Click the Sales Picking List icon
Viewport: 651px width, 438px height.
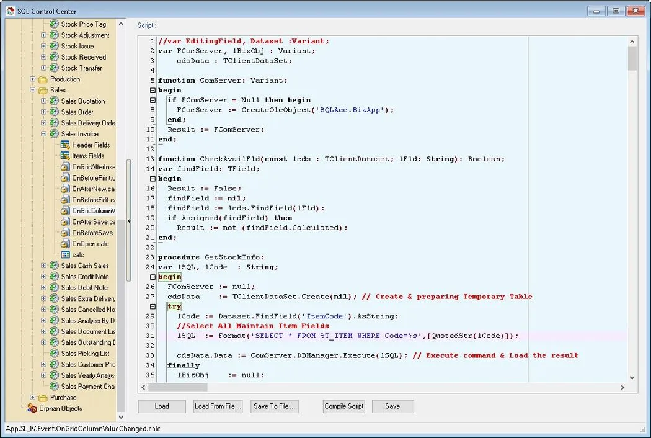point(54,353)
